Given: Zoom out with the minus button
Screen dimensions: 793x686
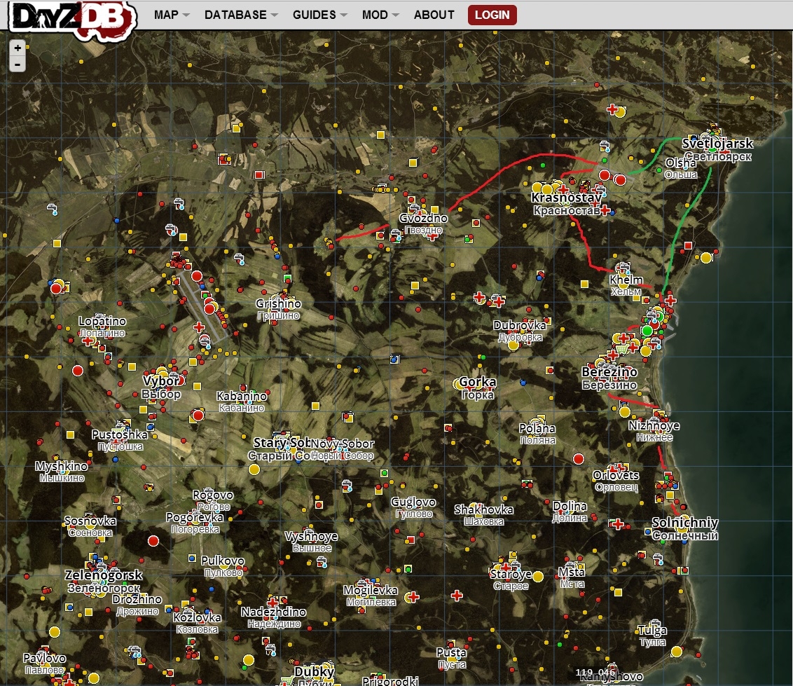Looking at the screenshot, I should click(x=16, y=65).
